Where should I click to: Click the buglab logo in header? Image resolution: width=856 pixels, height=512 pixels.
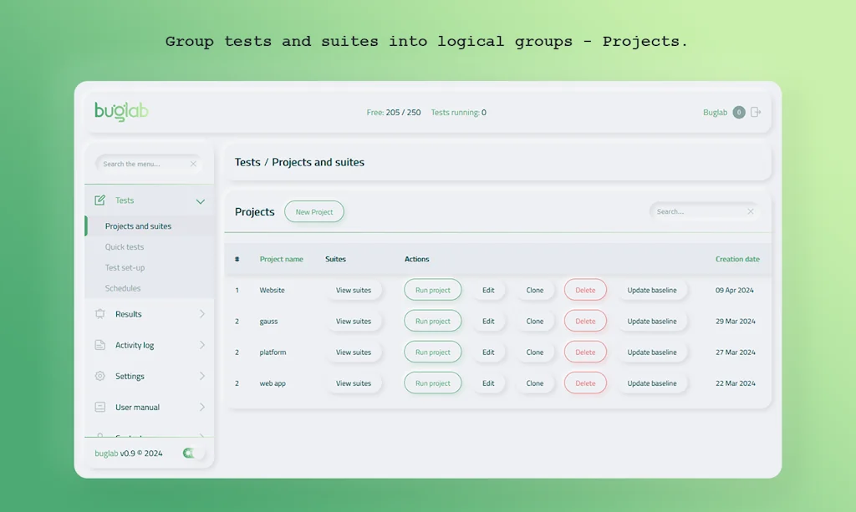[121, 112]
